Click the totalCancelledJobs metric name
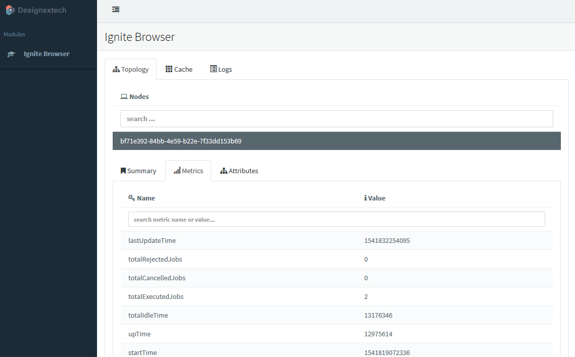The height and width of the screenshot is (357, 575). click(157, 278)
